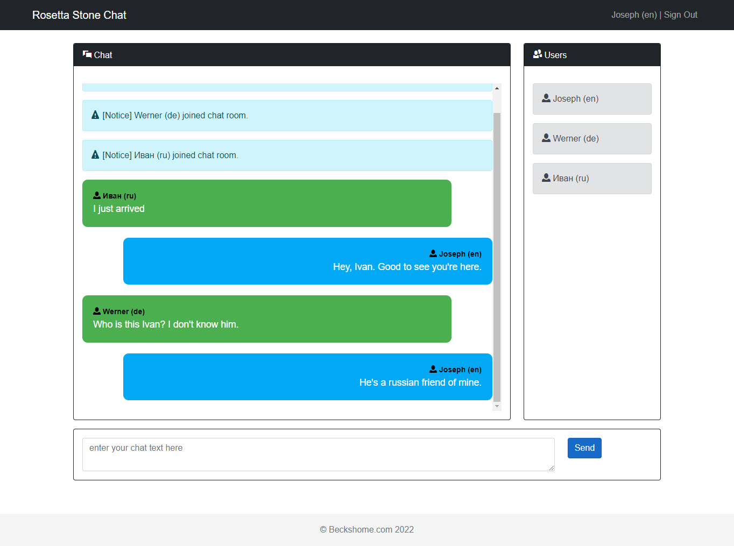Screen dimensions: 734x546
Task: Click the person icon beside Иван in Users list
Action: point(546,178)
